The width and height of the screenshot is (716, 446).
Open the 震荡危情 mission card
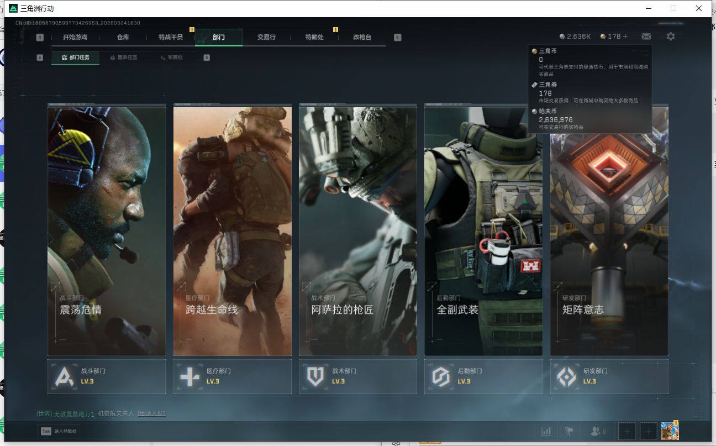[x=107, y=231]
